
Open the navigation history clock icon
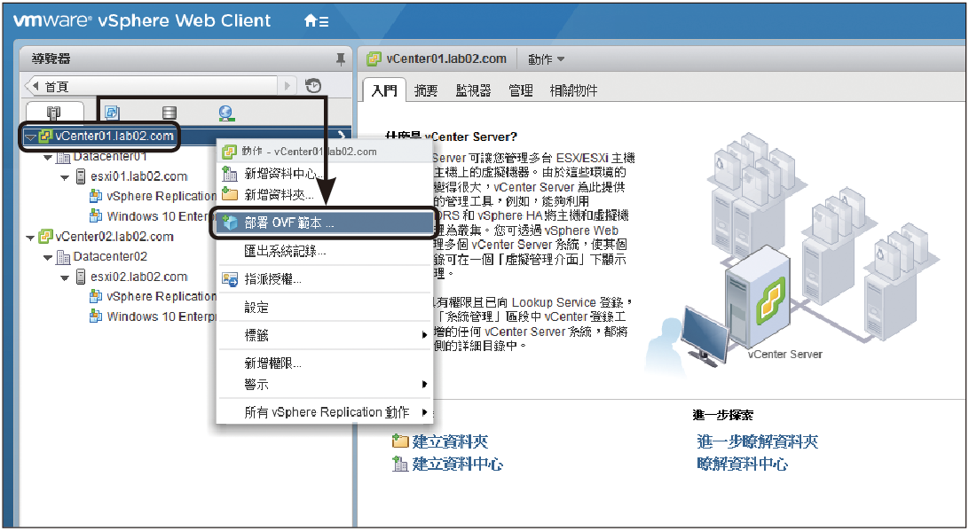(313, 86)
